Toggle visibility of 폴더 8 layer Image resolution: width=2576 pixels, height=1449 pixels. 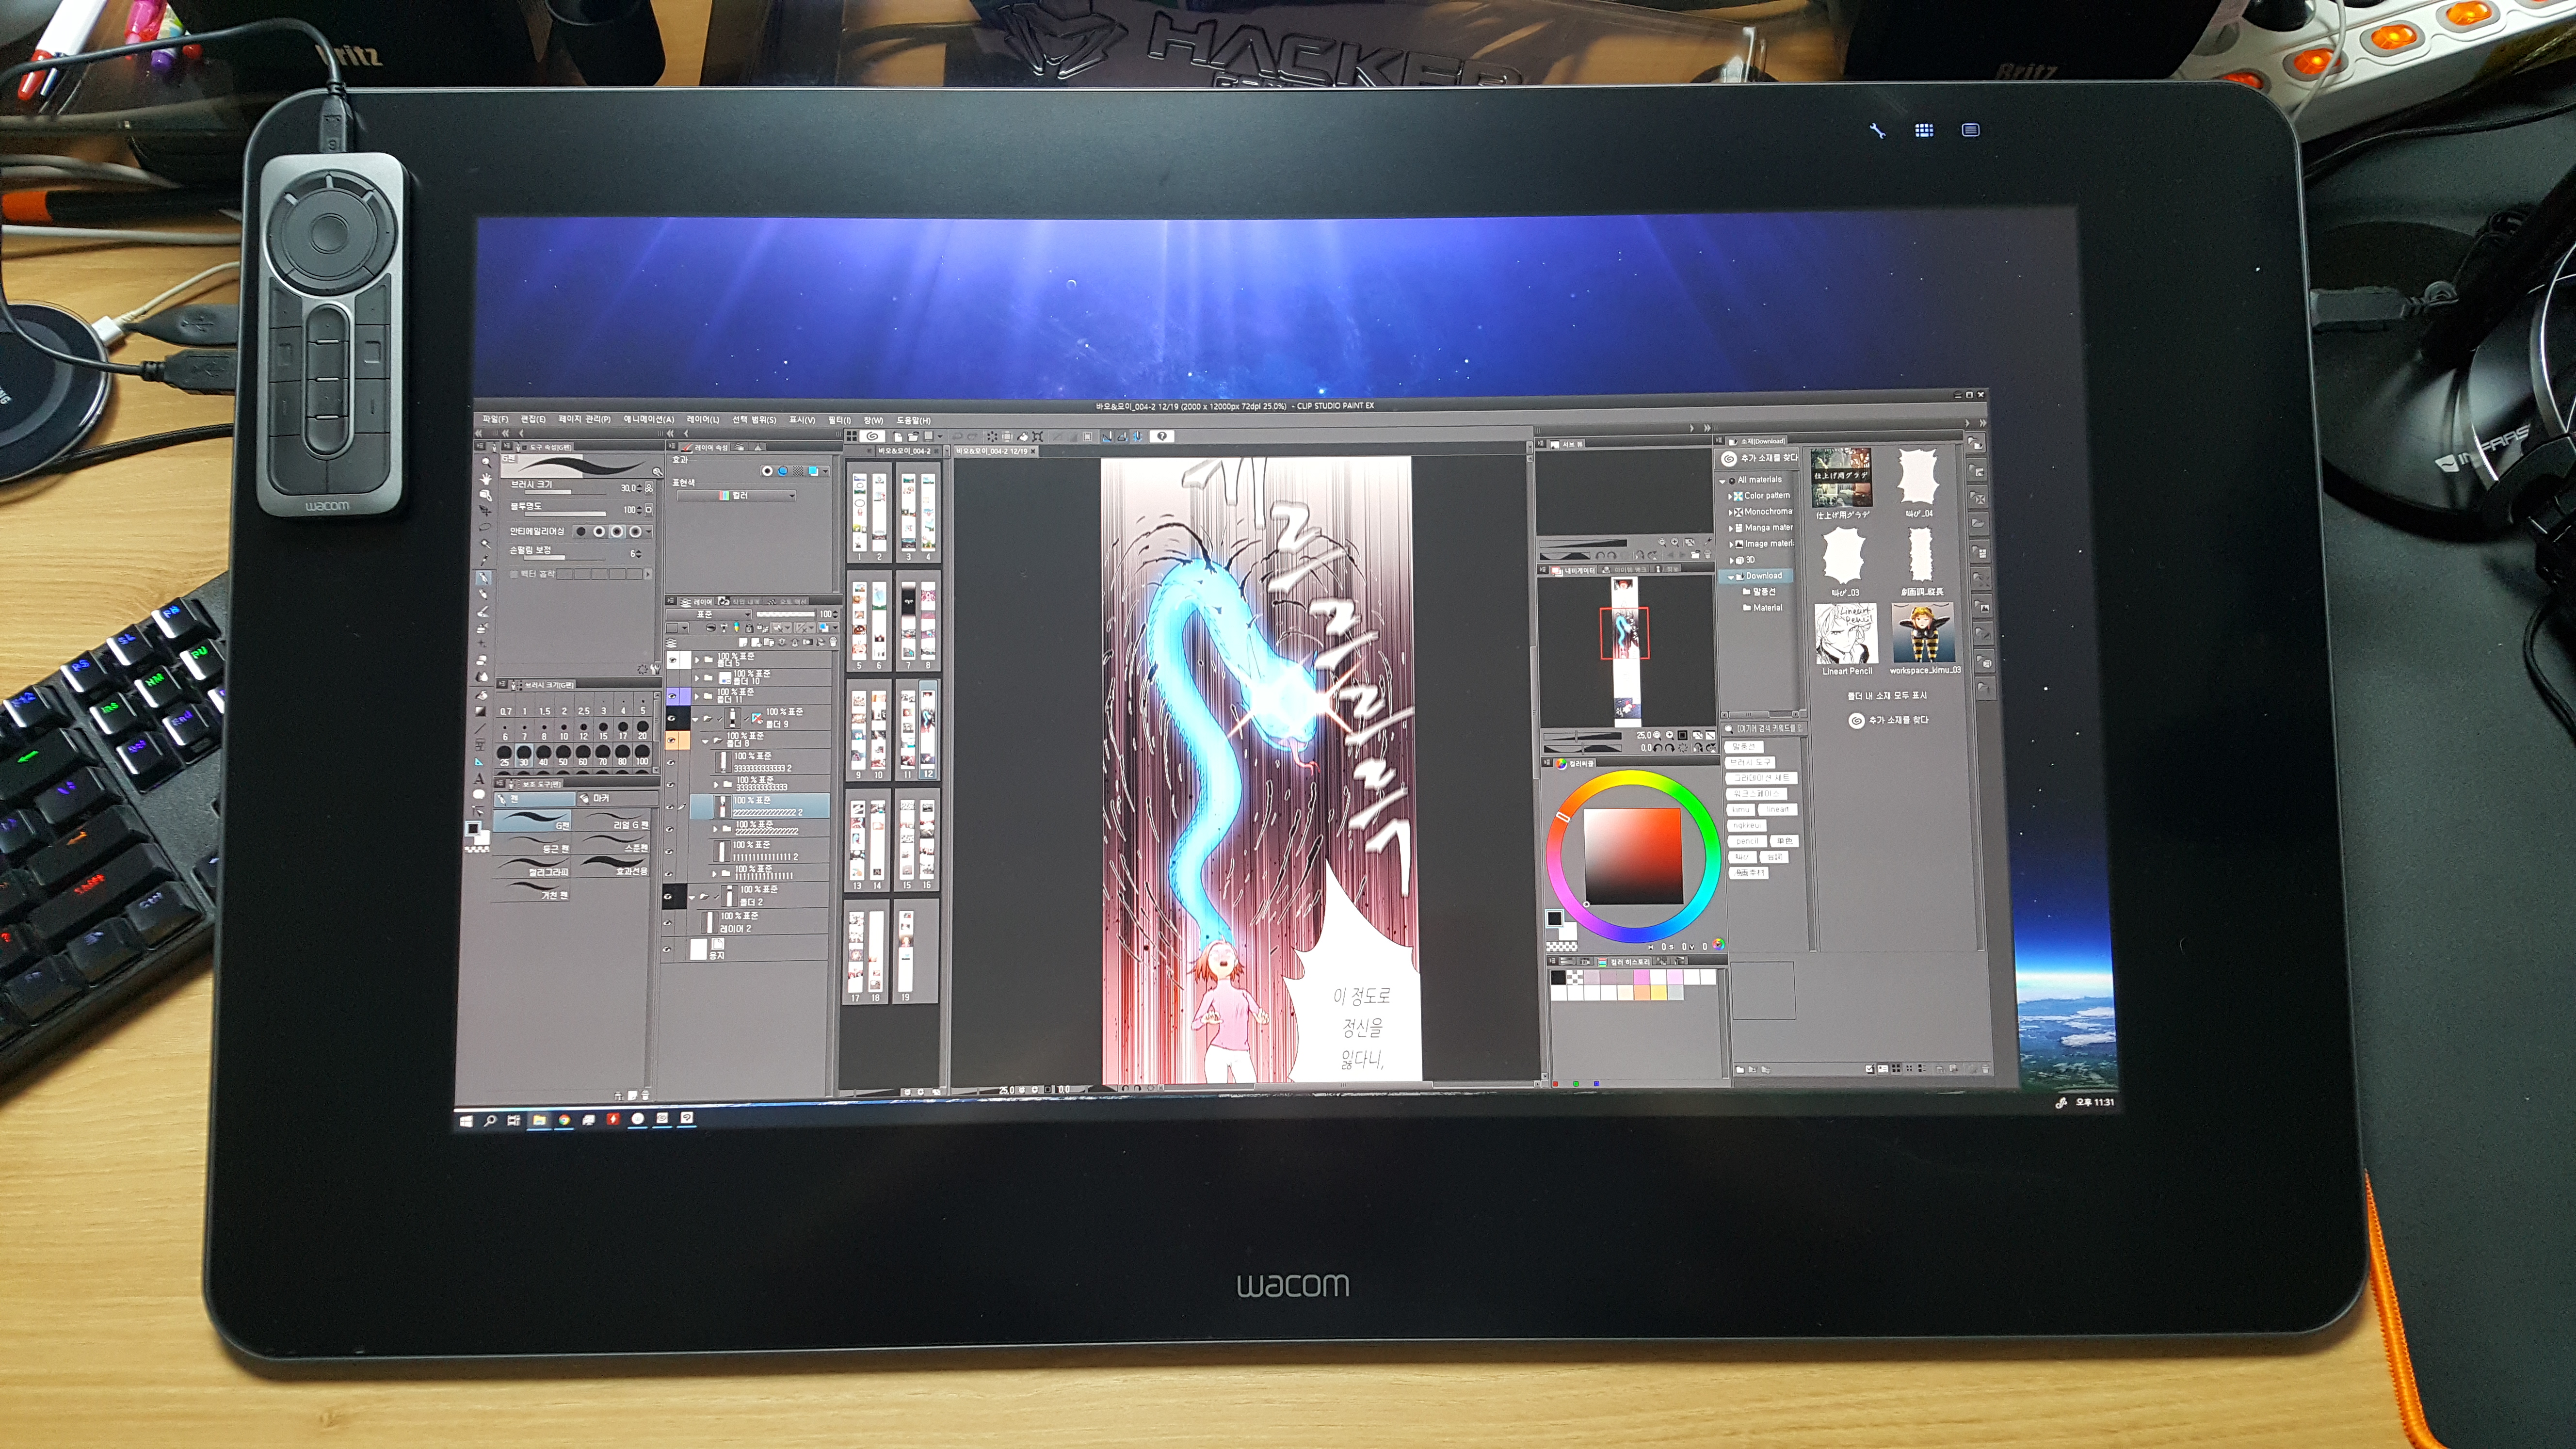(671, 741)
